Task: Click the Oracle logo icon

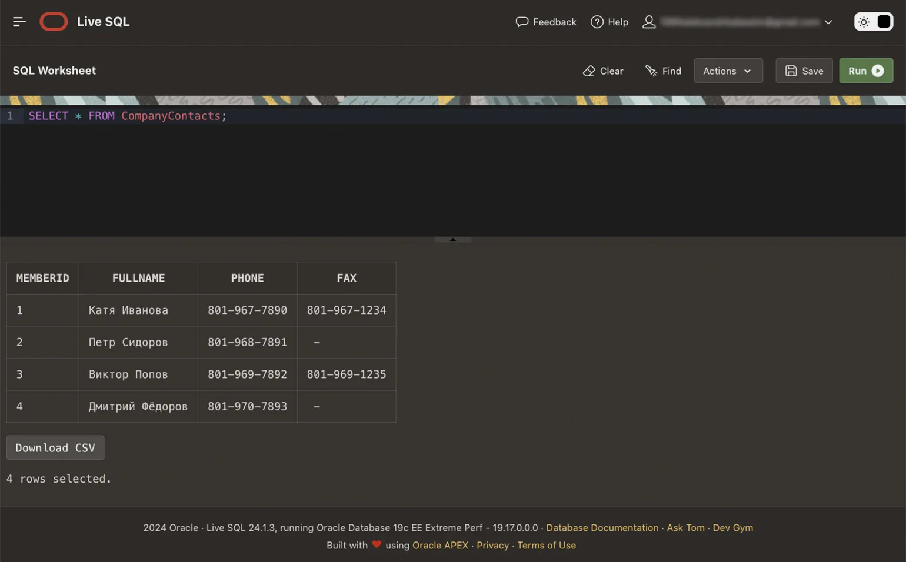Action: pyautogui.click(x=54, y=22)
